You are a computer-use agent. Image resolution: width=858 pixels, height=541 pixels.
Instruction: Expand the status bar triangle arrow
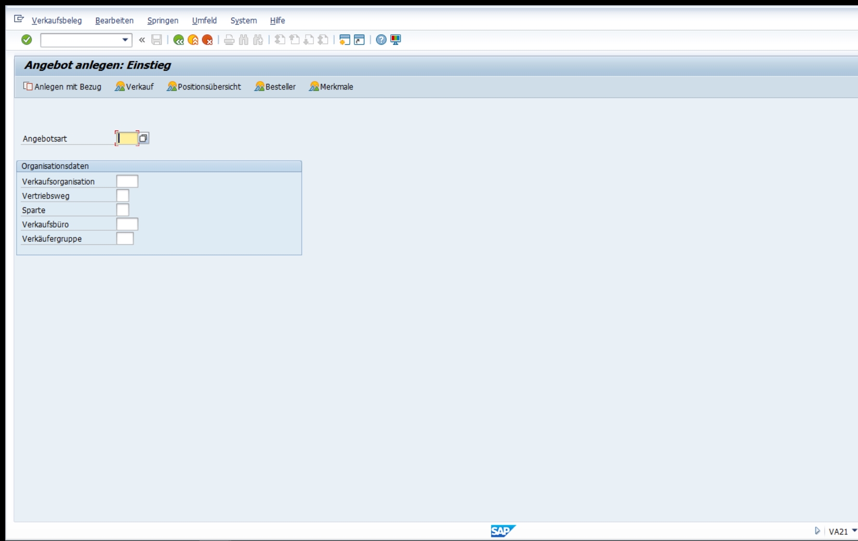pos(817,531)
